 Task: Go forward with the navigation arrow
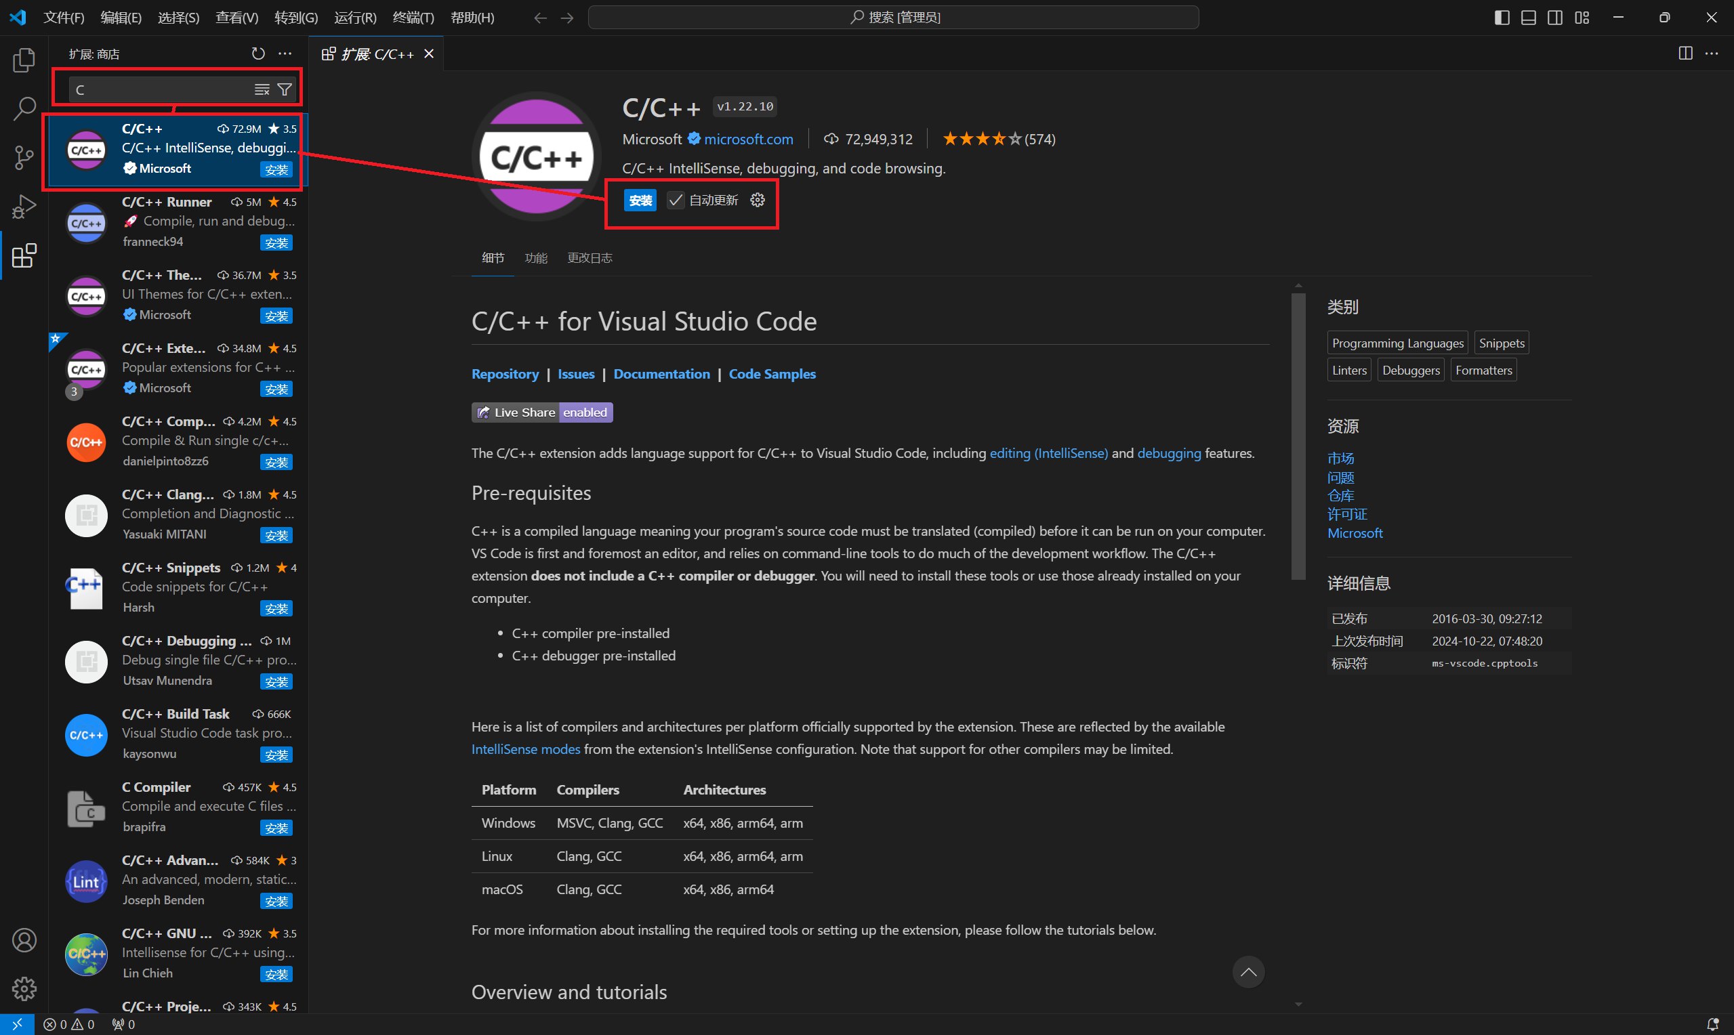click(567, 18)
